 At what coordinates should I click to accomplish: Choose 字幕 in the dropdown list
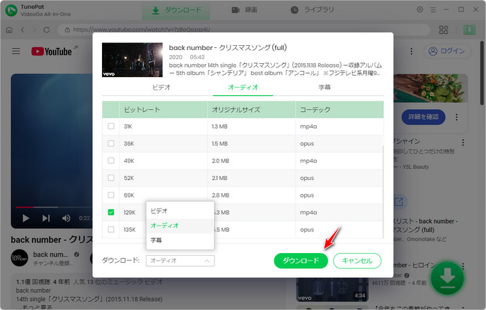(x=180, y=240)
